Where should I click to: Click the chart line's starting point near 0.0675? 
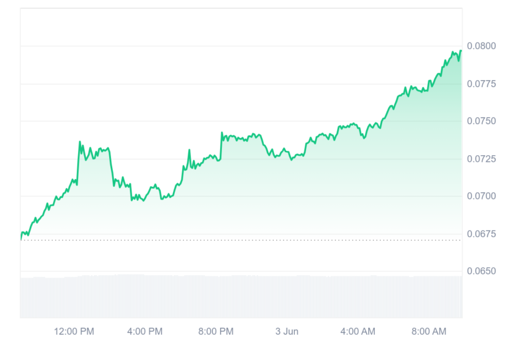tap(21, 240)
